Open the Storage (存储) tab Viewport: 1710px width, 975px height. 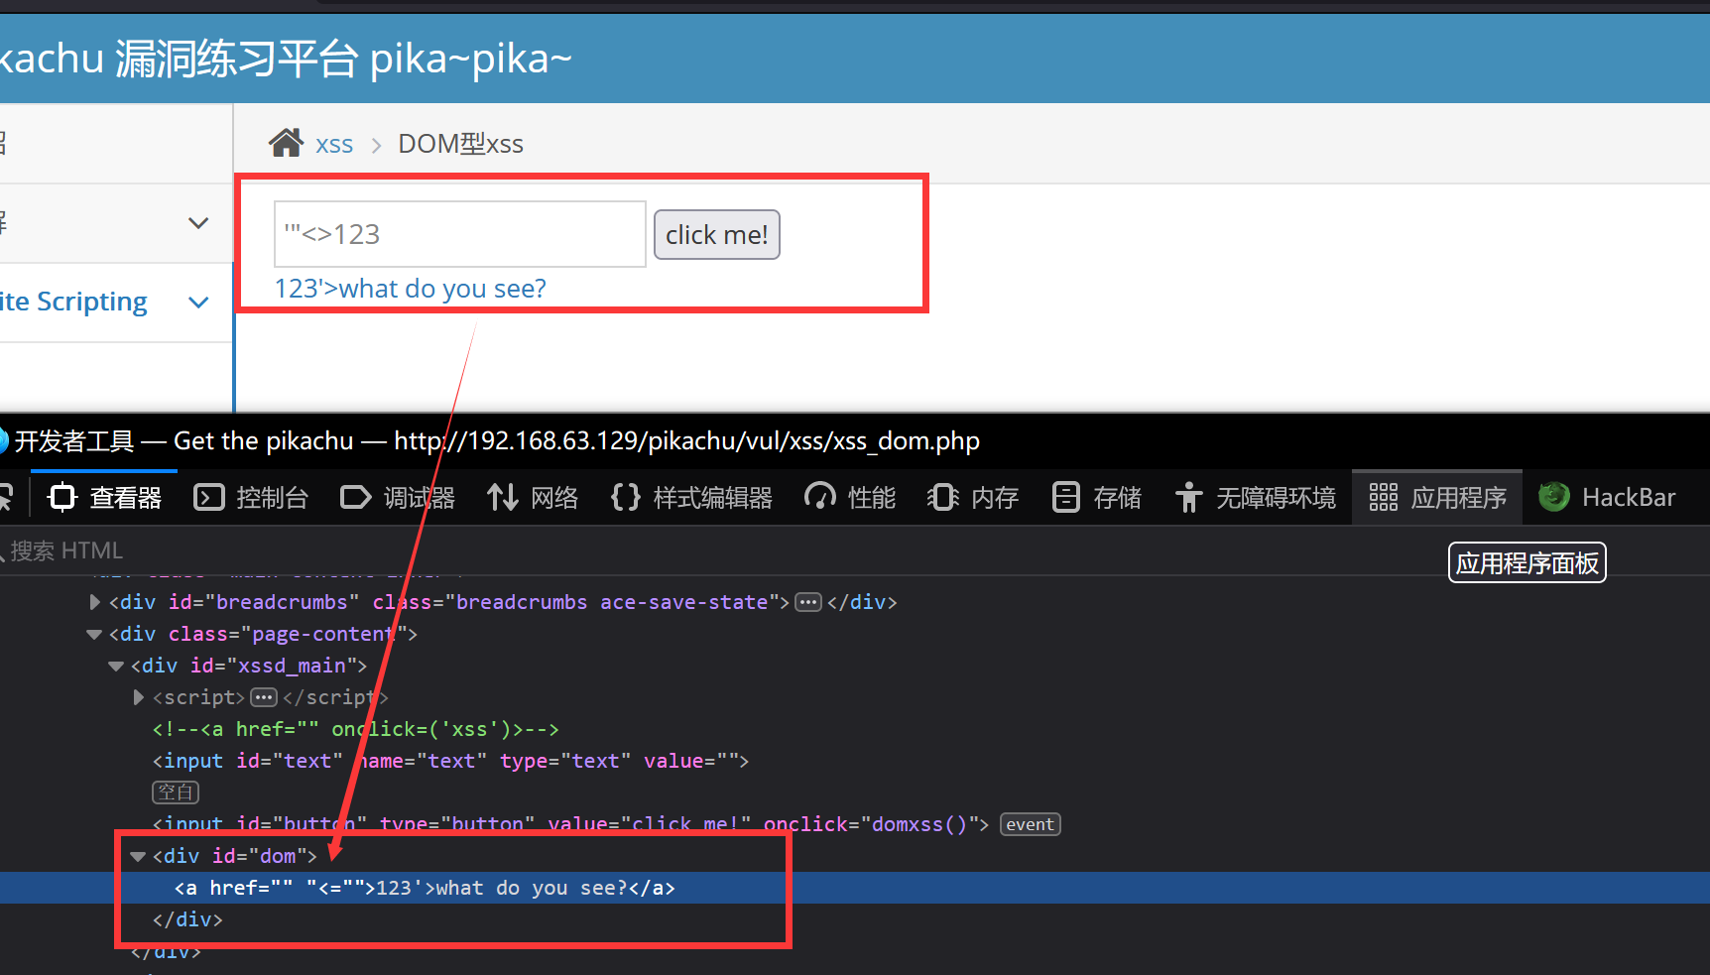pos(1097,497)
